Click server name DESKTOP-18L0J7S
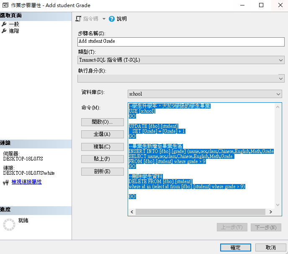Viewport: 288px width, 254px height. [x=23, y=159]
